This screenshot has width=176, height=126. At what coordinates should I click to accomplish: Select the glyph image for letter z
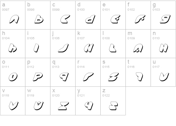pos(113,106)
